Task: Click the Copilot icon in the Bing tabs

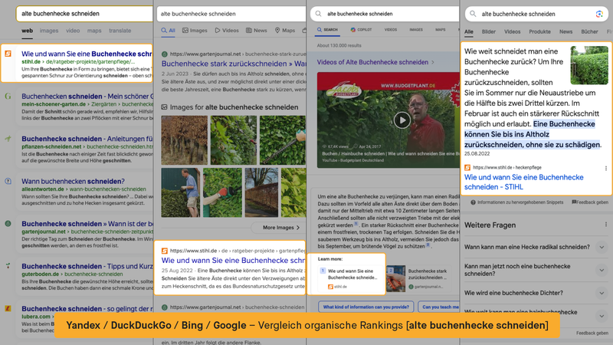Action: pyautogui.click(x=353, y=30)
